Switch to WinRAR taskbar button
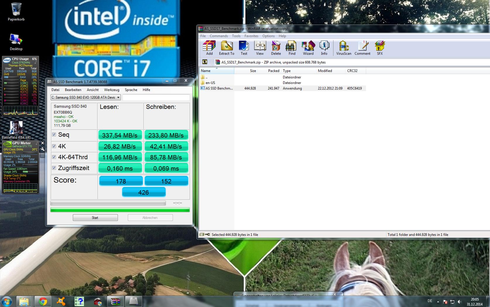Viewport: 490px width, 307px height. pos(115,301)
